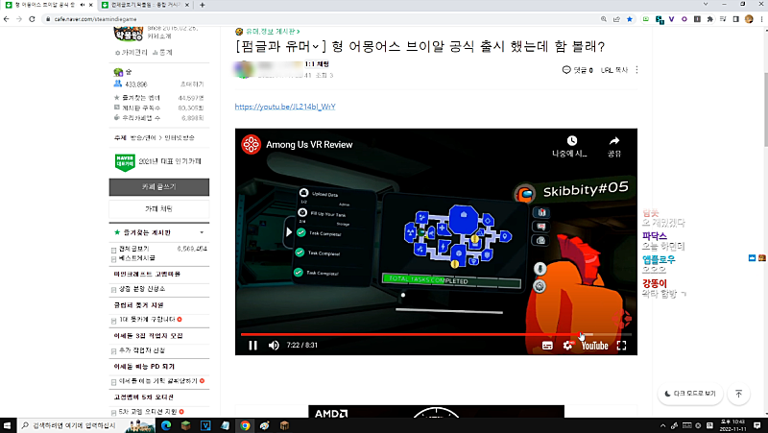
Task: Toggle dark mode view button
Action: pyautogui.click(x=690, y=394)
